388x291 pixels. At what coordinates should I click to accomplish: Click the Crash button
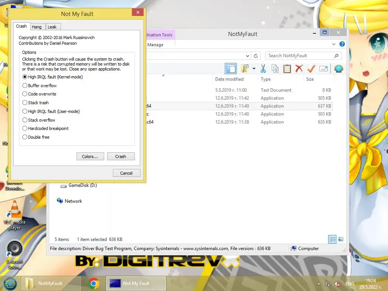[121, 156]
